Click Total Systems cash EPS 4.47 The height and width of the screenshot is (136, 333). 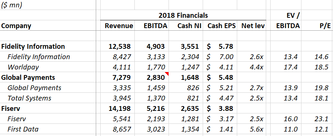(x=220, y=98)
